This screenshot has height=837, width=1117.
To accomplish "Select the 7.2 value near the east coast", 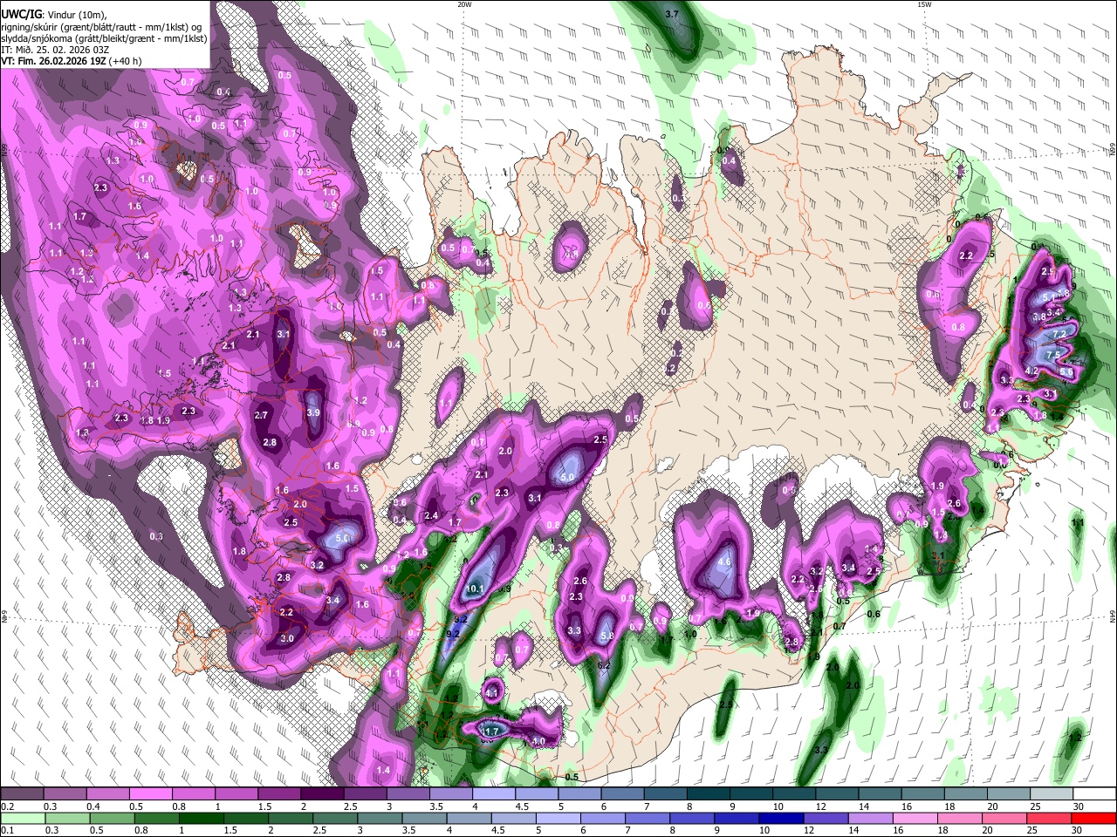I will (1059, 334).
